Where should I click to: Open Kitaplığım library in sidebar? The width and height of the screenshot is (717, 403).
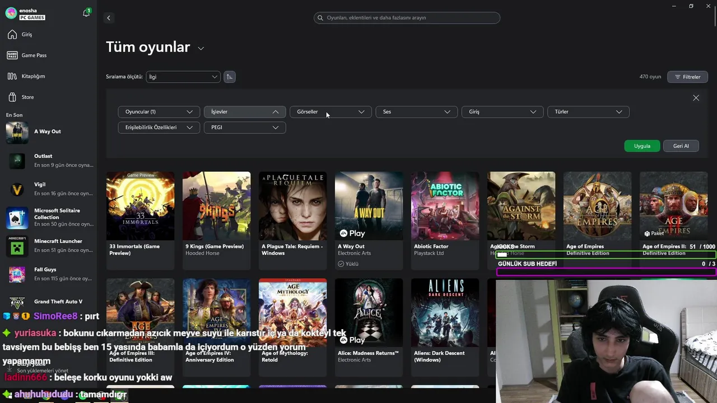click(x=48, y=76)
